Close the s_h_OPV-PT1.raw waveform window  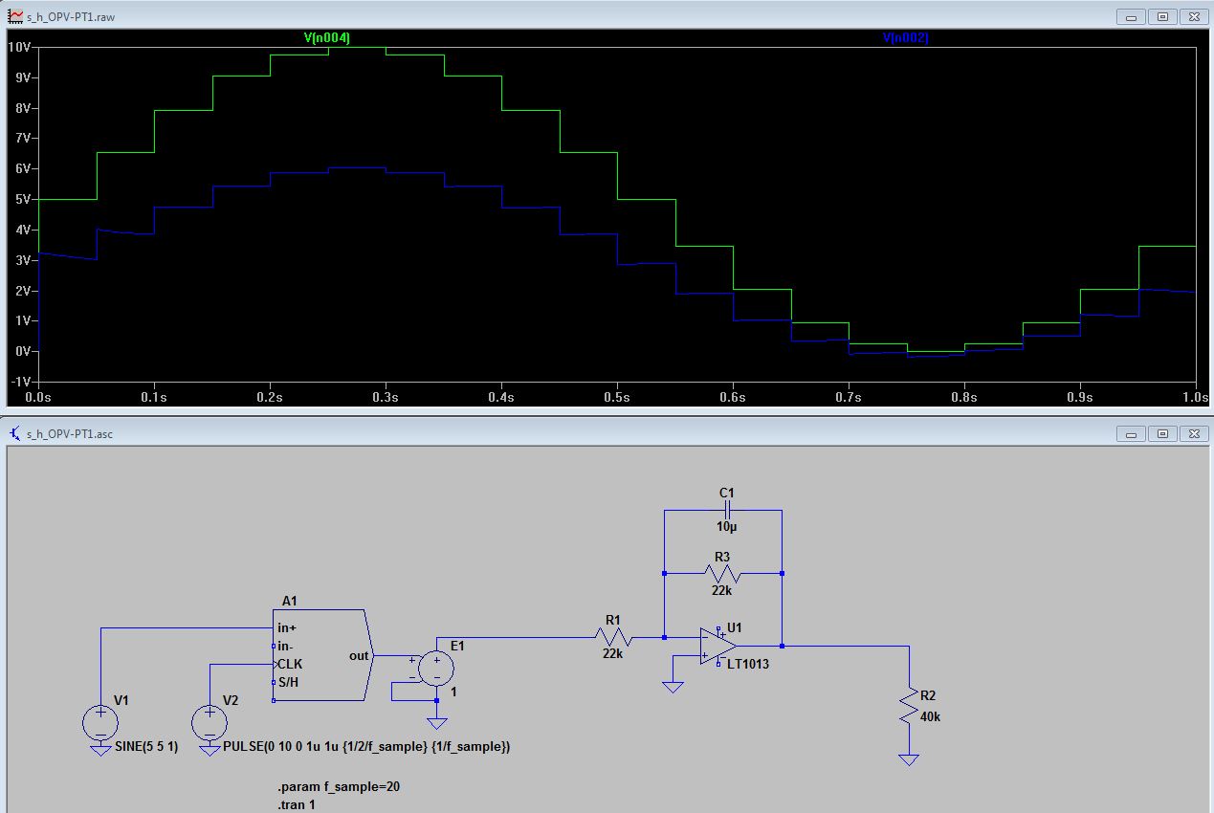(1193, 16)
